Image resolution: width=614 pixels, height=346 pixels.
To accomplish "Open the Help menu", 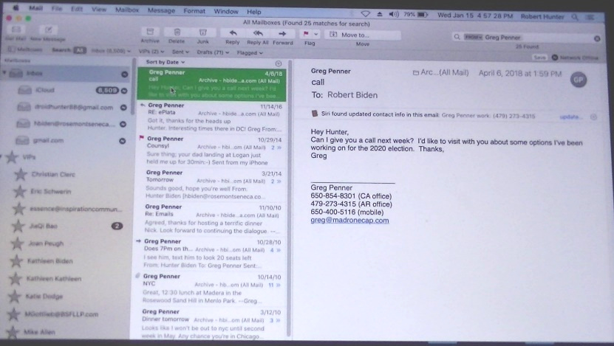I will [x=253, y=12].
